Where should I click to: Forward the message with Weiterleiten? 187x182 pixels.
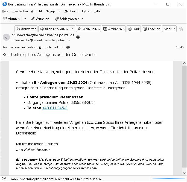(x=88, y=29)
